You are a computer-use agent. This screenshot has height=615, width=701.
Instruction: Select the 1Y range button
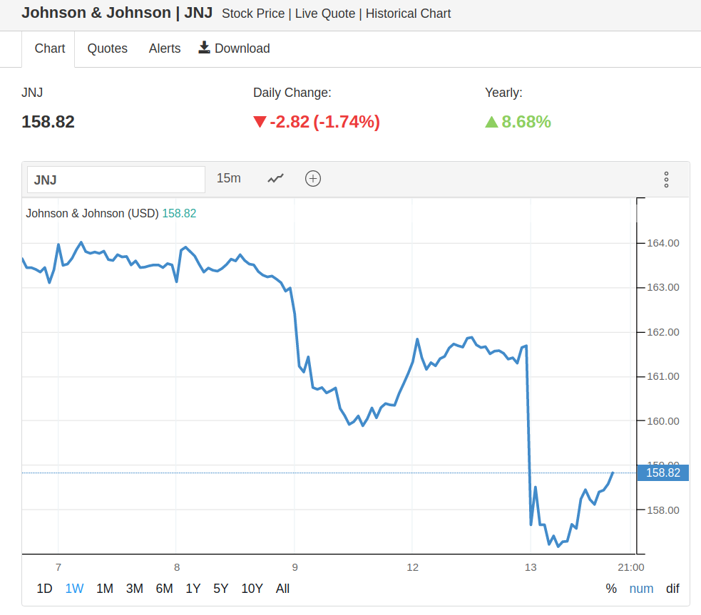click(x=193, y=589)
